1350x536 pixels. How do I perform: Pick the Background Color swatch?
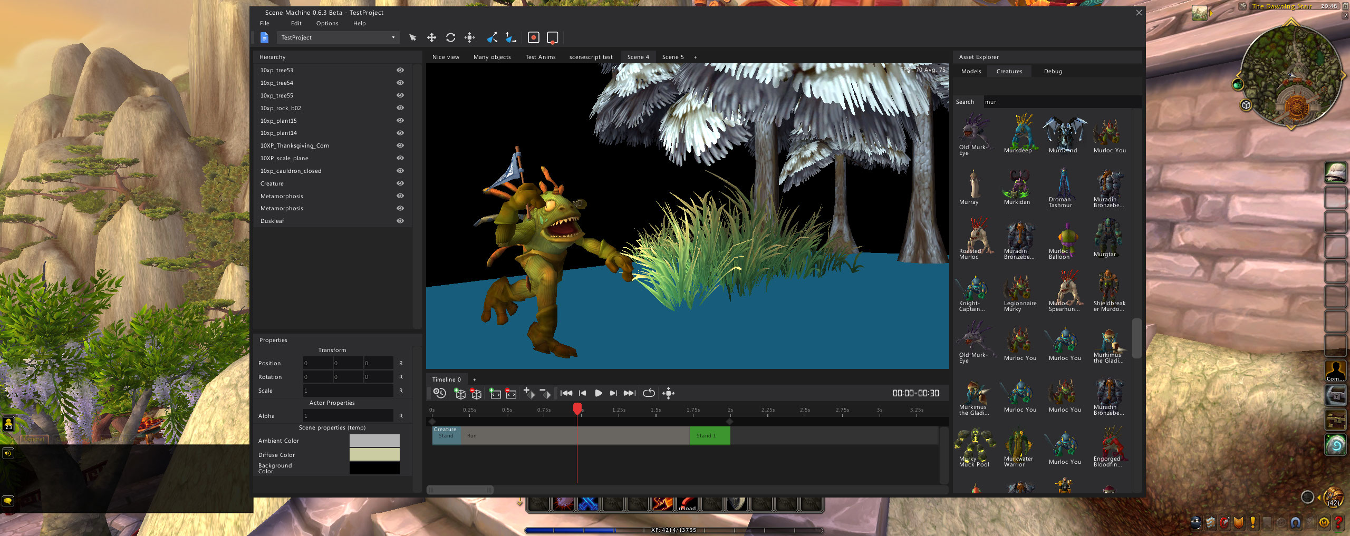pos(374,468)
